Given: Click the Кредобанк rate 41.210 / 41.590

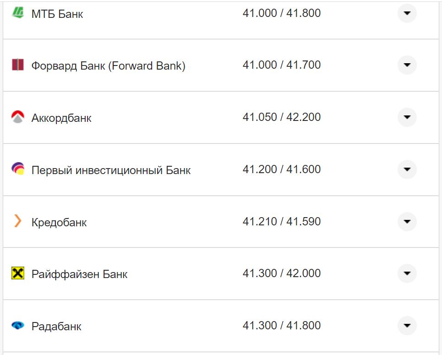Looking at the screenshot, I should tap(281, 222).
